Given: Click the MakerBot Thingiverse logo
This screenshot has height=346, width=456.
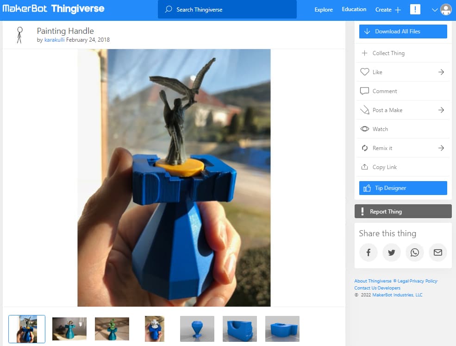Looking at the screenshot, I should (x=54, y=9).
